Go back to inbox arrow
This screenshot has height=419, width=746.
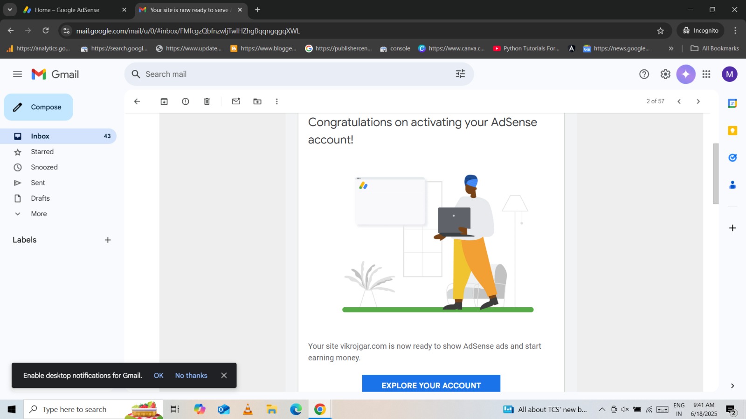(x=137, y=101)
